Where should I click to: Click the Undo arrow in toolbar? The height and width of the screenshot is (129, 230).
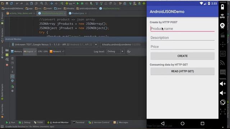coord(17,3)
